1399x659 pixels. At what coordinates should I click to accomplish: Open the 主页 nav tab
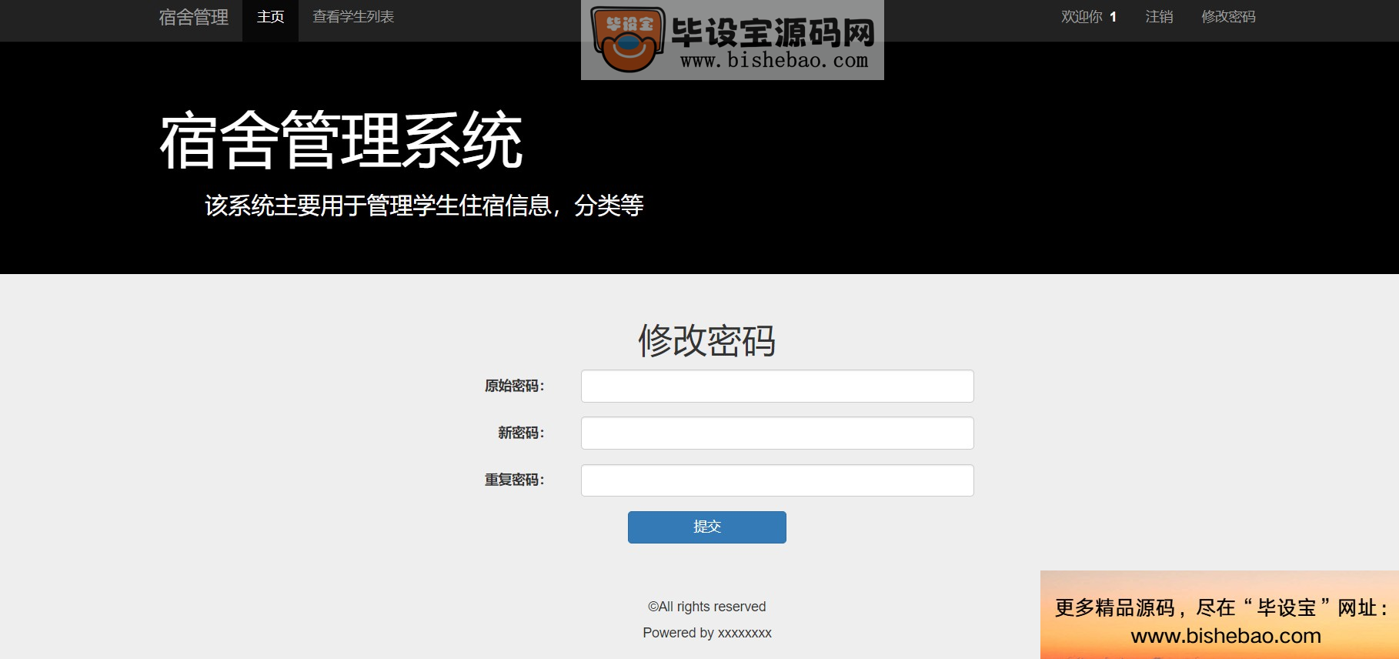(x=270, y=17)
